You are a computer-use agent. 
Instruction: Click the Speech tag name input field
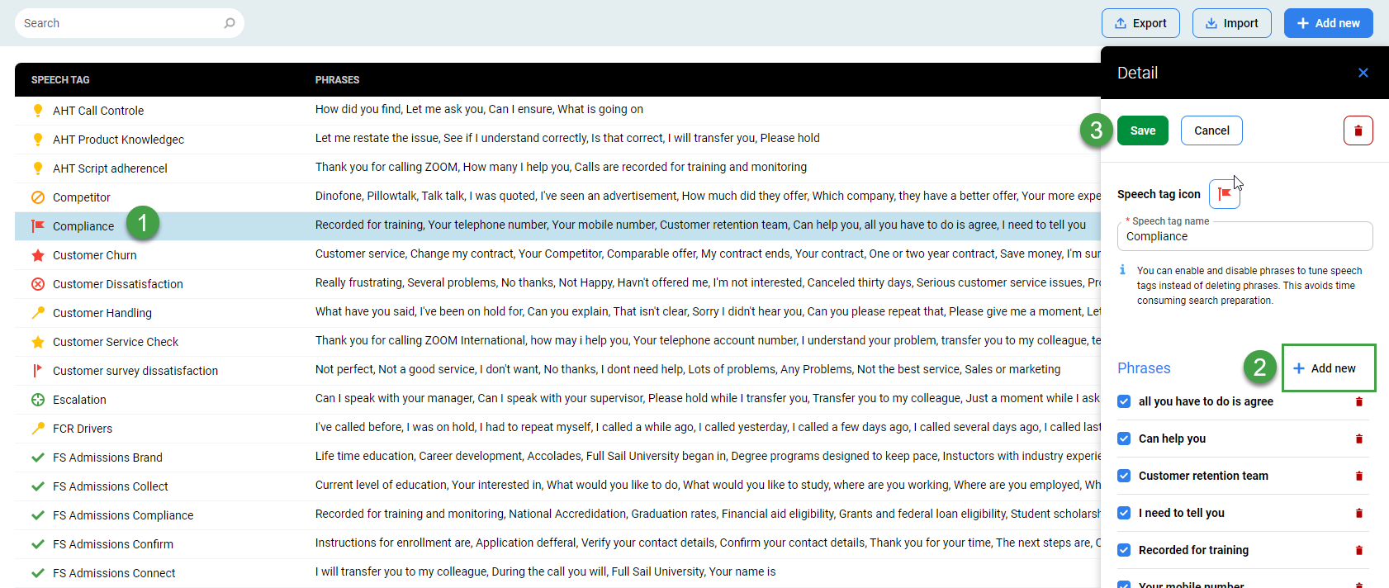pyautogui.click(x=1244, y=237)
